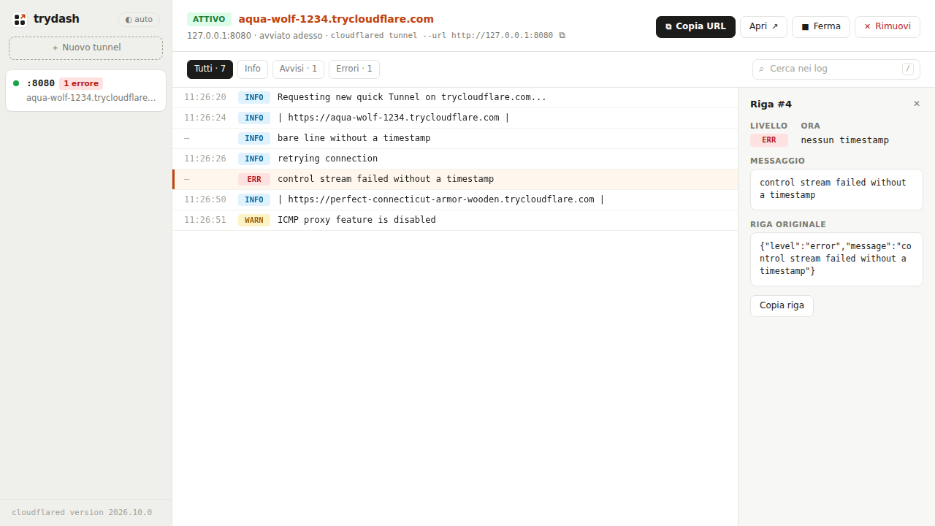Click the 11:26:50 timestamp
935x526 pixels.
[205, 199]
